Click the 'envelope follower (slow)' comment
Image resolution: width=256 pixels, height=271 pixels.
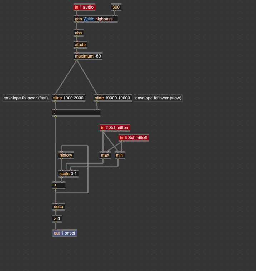pyautogui.click(x=158, y=98)
